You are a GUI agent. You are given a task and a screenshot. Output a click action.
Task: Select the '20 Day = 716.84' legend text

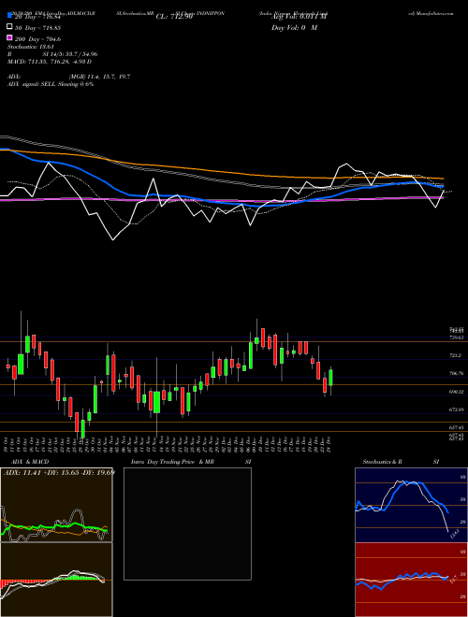(37, 17)
